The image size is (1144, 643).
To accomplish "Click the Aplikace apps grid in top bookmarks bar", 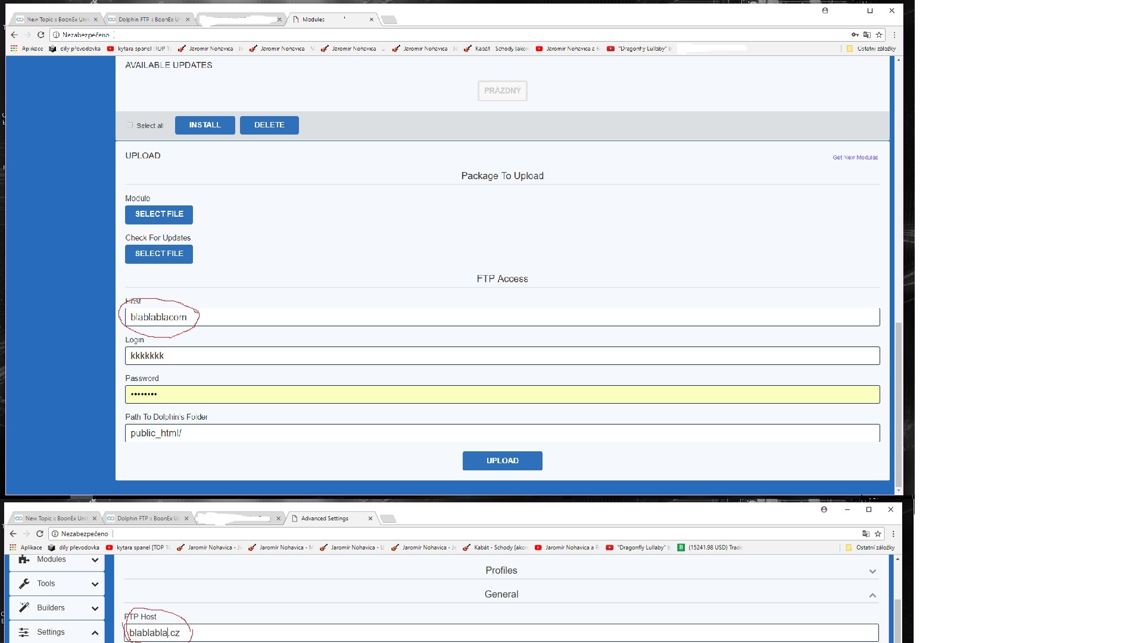I will (14, 49).
